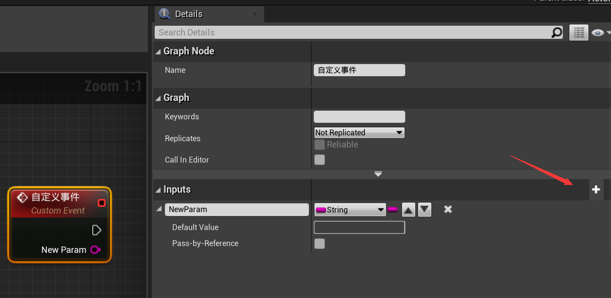Click the red delegate pin on event node

[x=102, y=202]
